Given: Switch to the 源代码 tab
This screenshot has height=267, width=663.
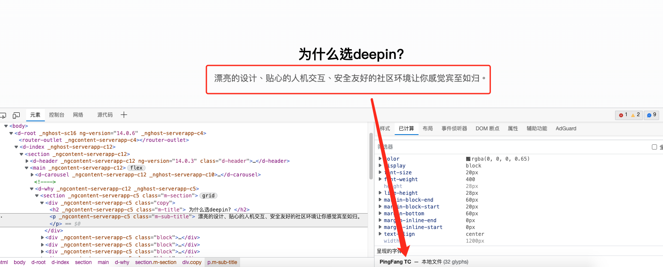Looking at the screenshot, I should click(x=105, y=115).
